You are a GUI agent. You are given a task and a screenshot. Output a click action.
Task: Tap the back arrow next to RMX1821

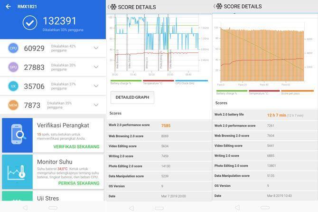8,7
